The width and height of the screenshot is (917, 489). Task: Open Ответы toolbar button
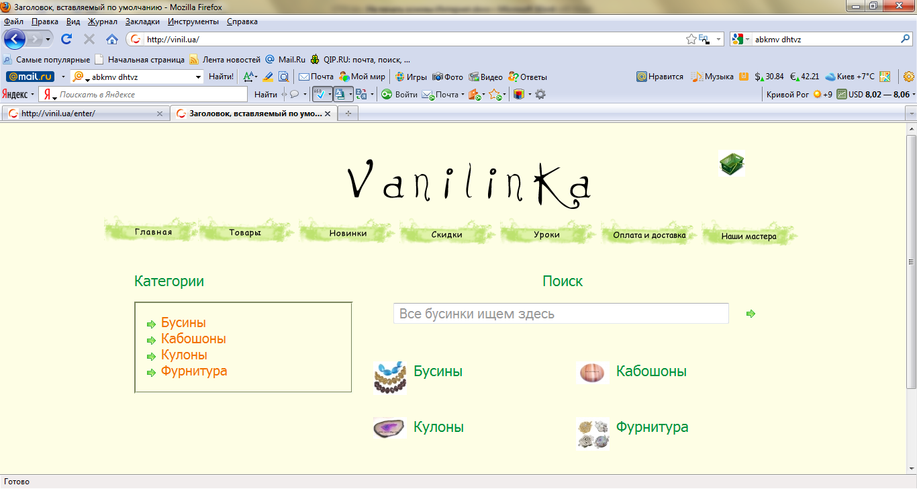pos(528,77)
